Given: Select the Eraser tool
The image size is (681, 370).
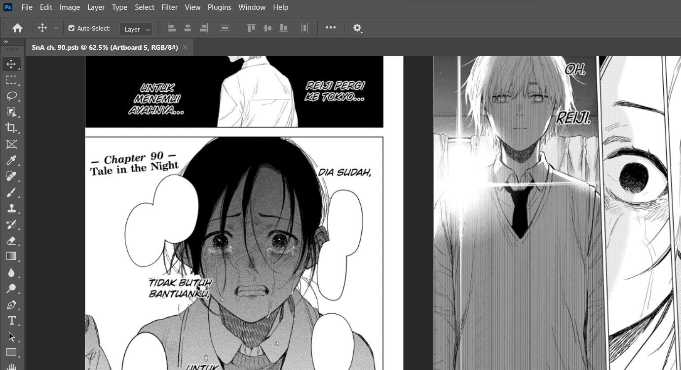Looking at the screenshot, I should [x=11, y=240].
